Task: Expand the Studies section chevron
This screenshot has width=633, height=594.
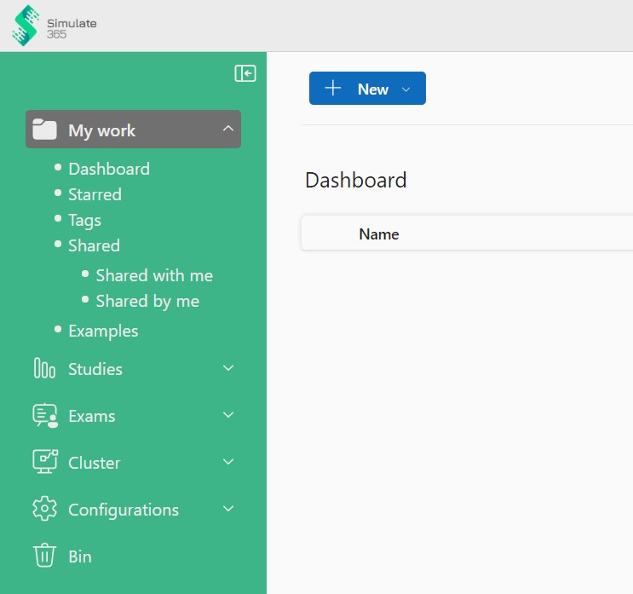Action: pos(227,368)
